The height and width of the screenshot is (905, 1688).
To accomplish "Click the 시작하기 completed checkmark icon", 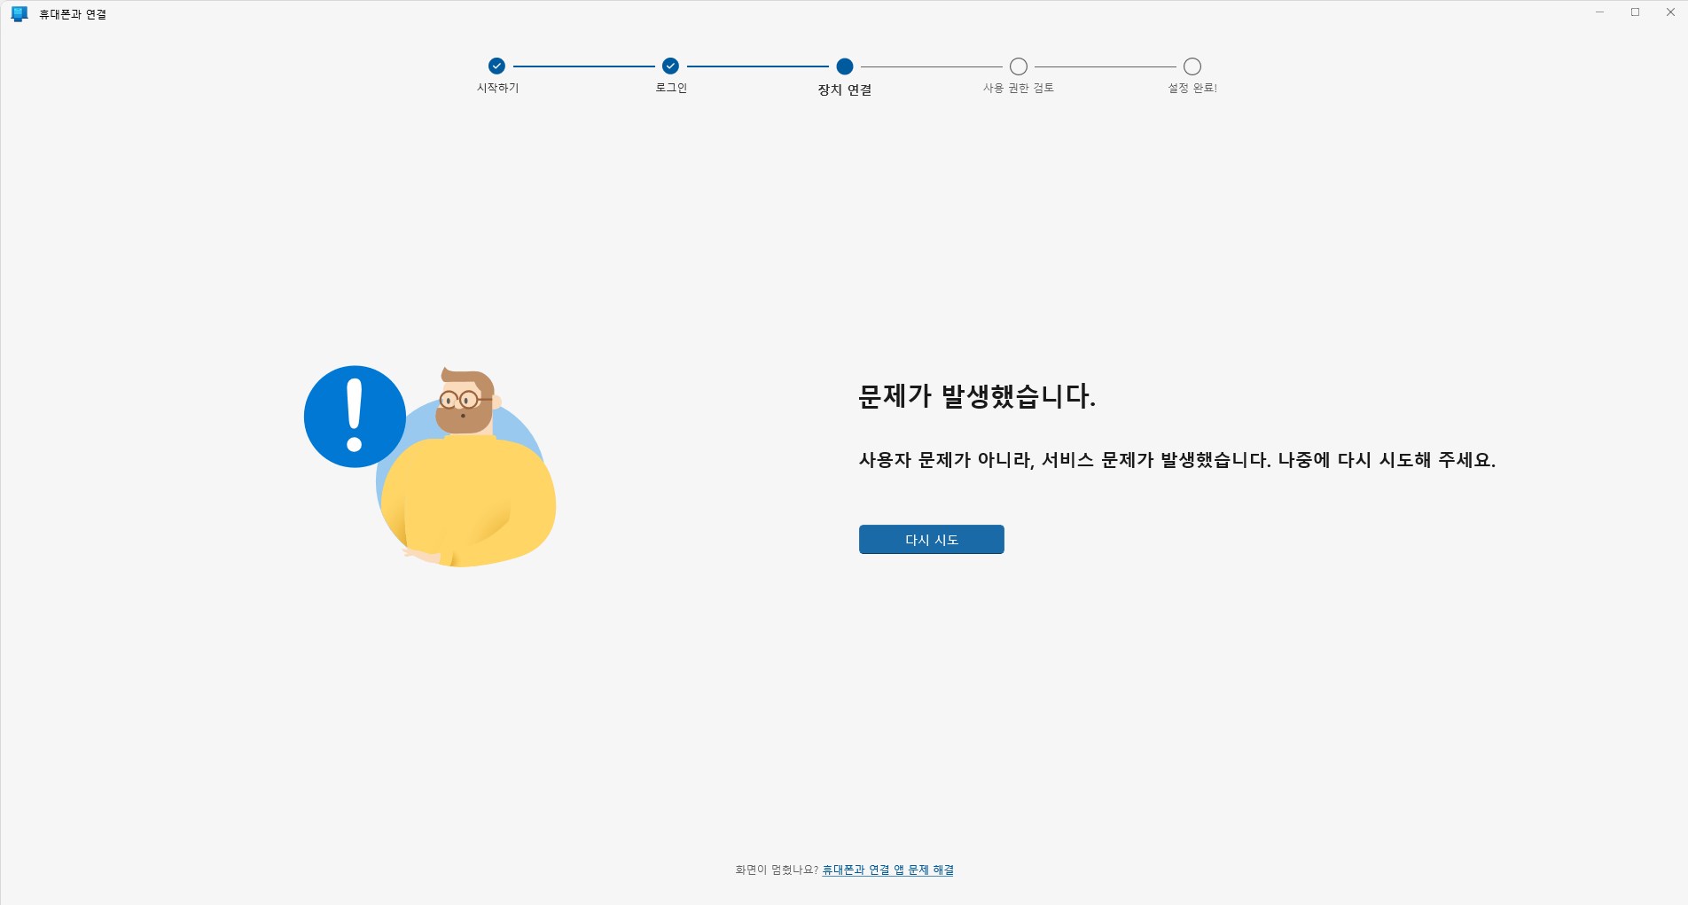I will point(496,66).
